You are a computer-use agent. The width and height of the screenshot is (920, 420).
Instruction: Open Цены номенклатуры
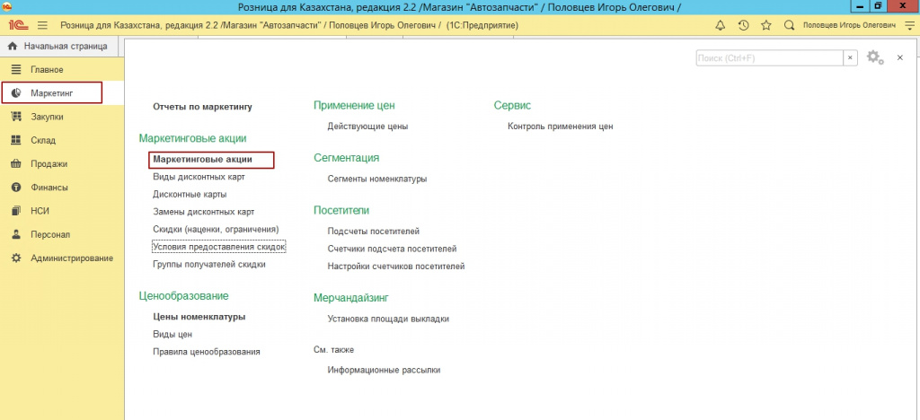[199, 317]
